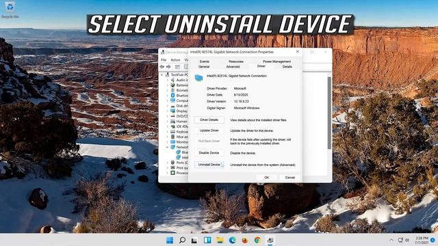Open the Advanced tab
The width and height of the screenshot is (438, 246).
233,67
